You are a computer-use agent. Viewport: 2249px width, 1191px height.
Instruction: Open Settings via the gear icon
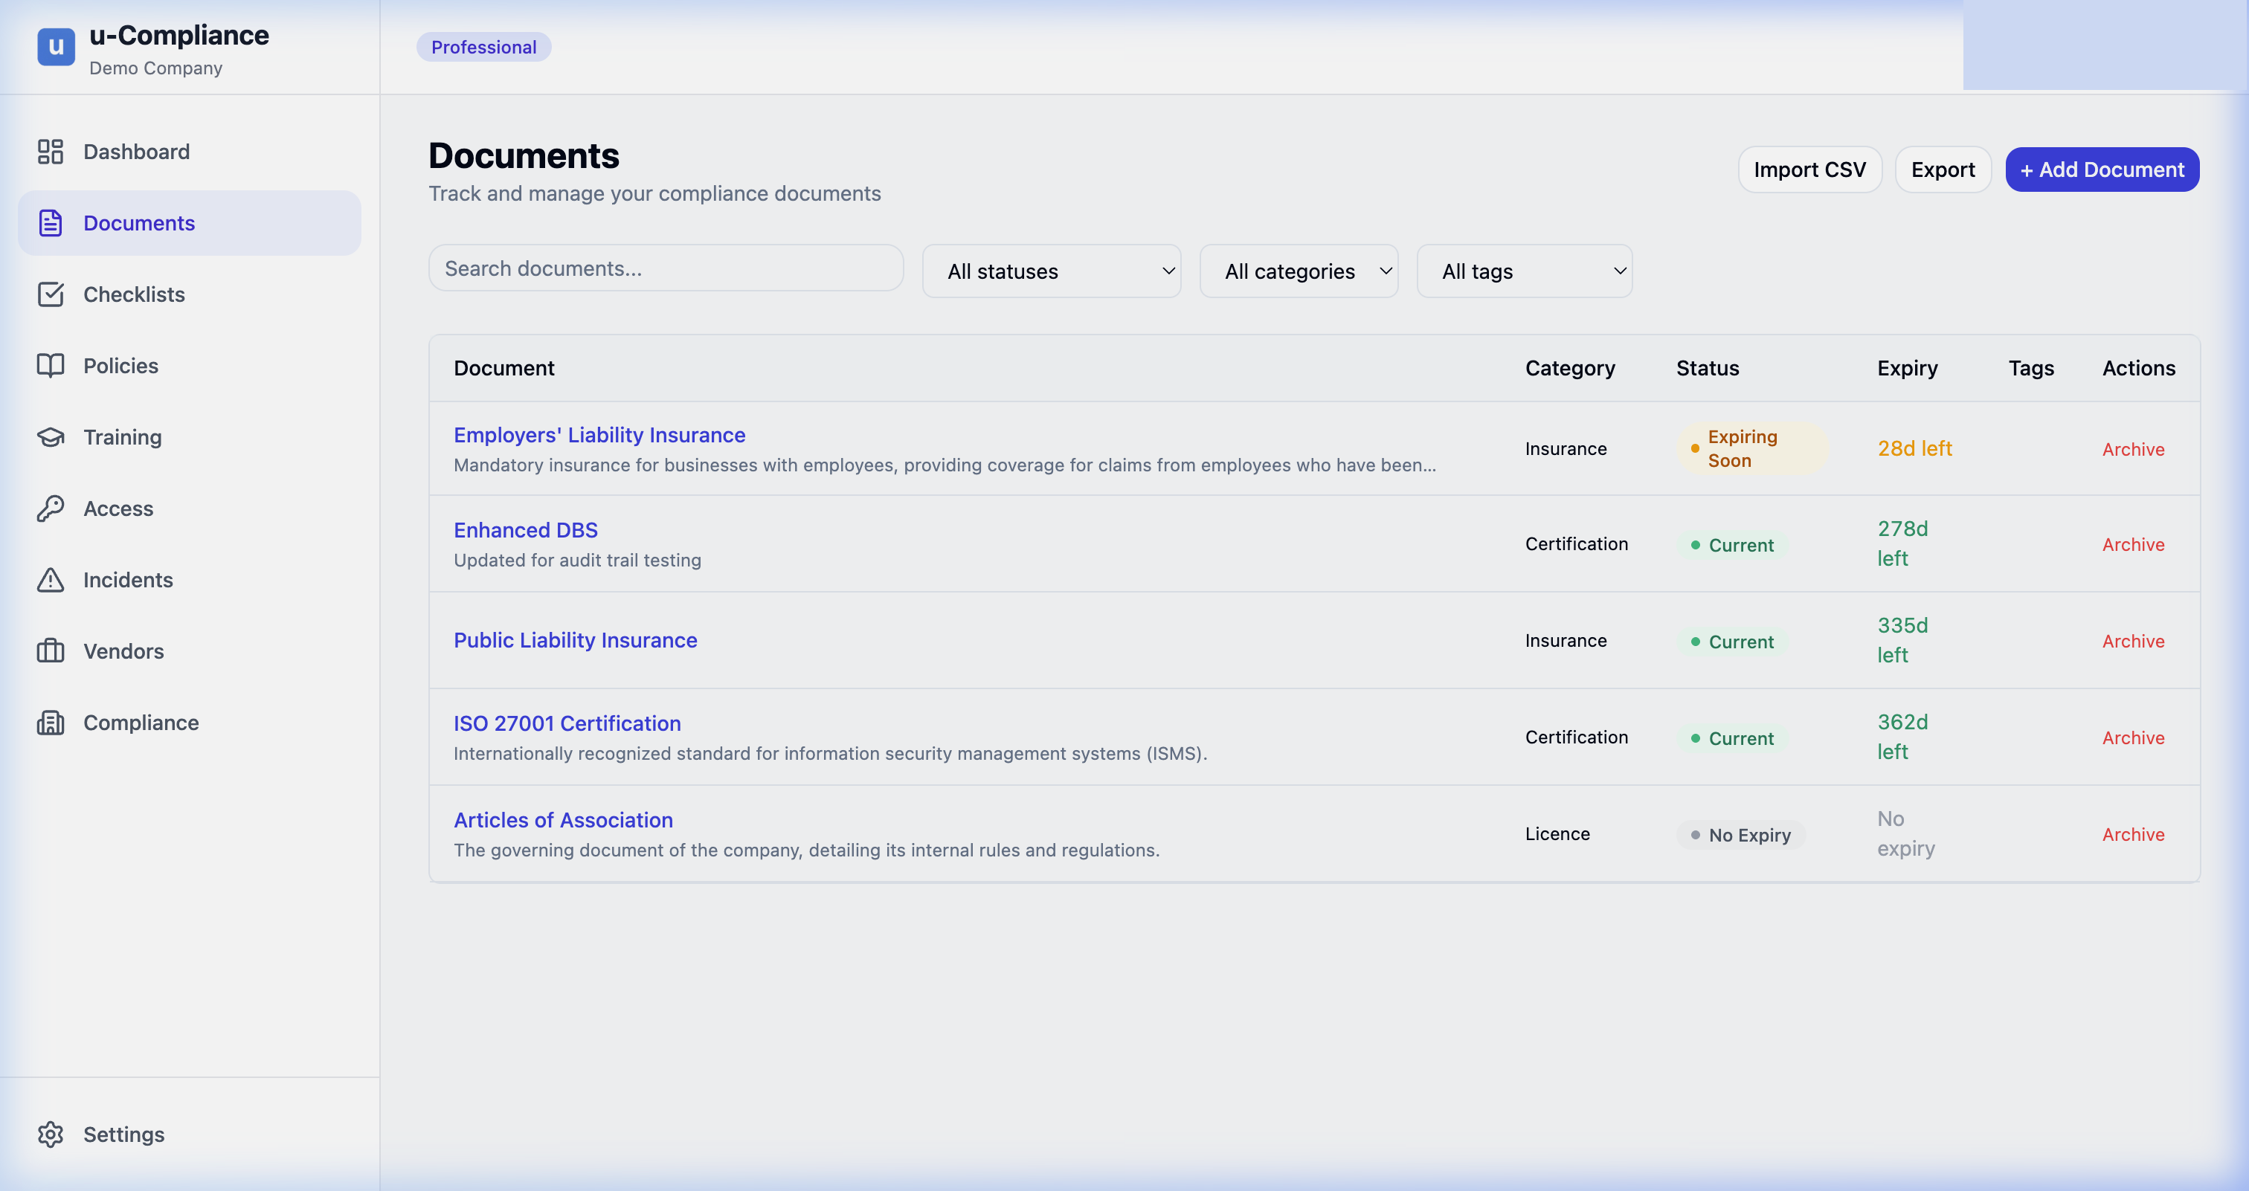click(x=51, y=1134)
